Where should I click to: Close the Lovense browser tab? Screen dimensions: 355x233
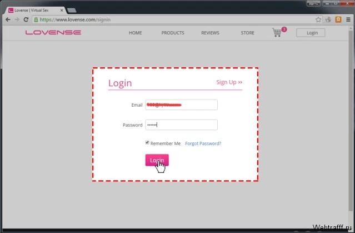(x=62, y=11)
